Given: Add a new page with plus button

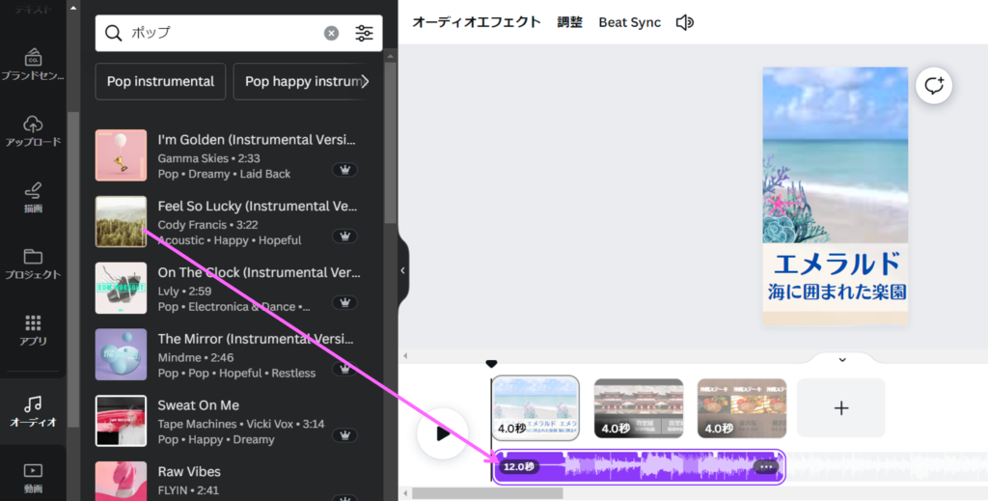Looking at the screenshot, I should [840, 407].
